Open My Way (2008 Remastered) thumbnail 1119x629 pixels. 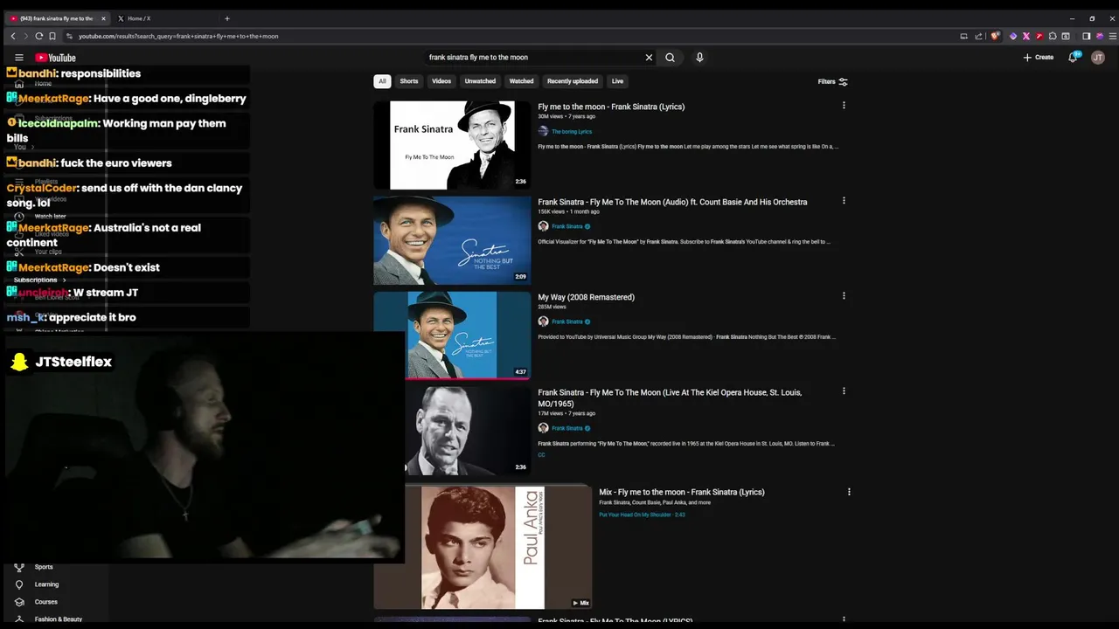pyautogui.click(x=452, y=335)
